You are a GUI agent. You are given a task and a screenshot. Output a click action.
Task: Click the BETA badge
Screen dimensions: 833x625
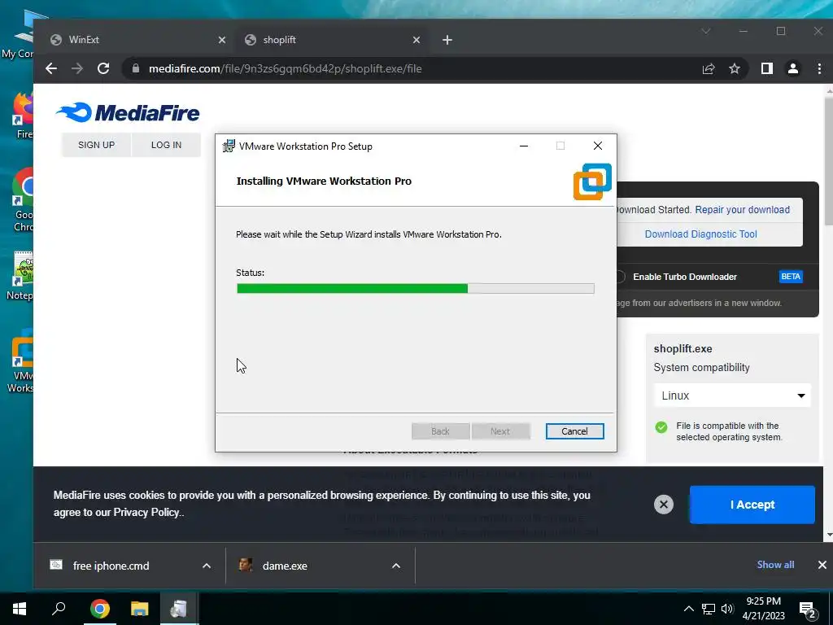791,277
